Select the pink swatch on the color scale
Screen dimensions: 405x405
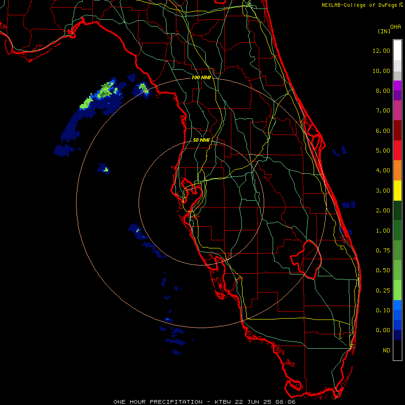pos(397,110)
